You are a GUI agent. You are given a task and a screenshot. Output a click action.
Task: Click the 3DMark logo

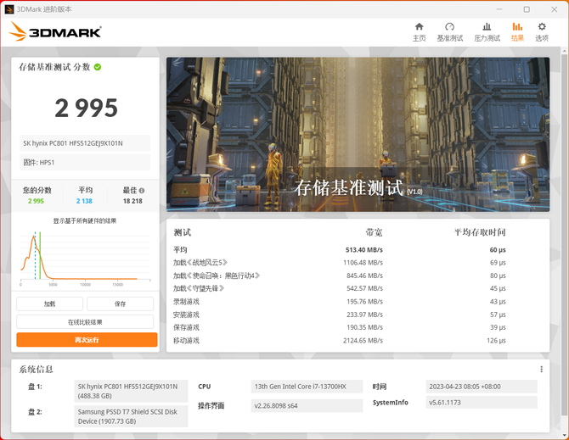tap(55, 31)
